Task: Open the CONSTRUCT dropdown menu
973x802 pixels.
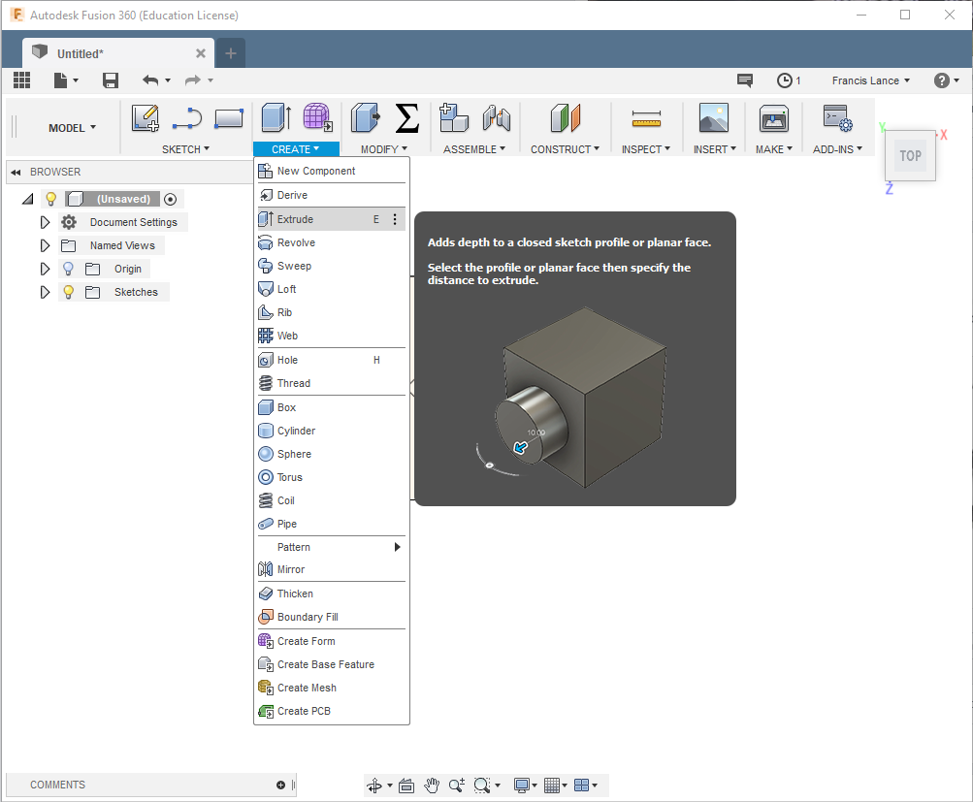Action: pos(565,149)
